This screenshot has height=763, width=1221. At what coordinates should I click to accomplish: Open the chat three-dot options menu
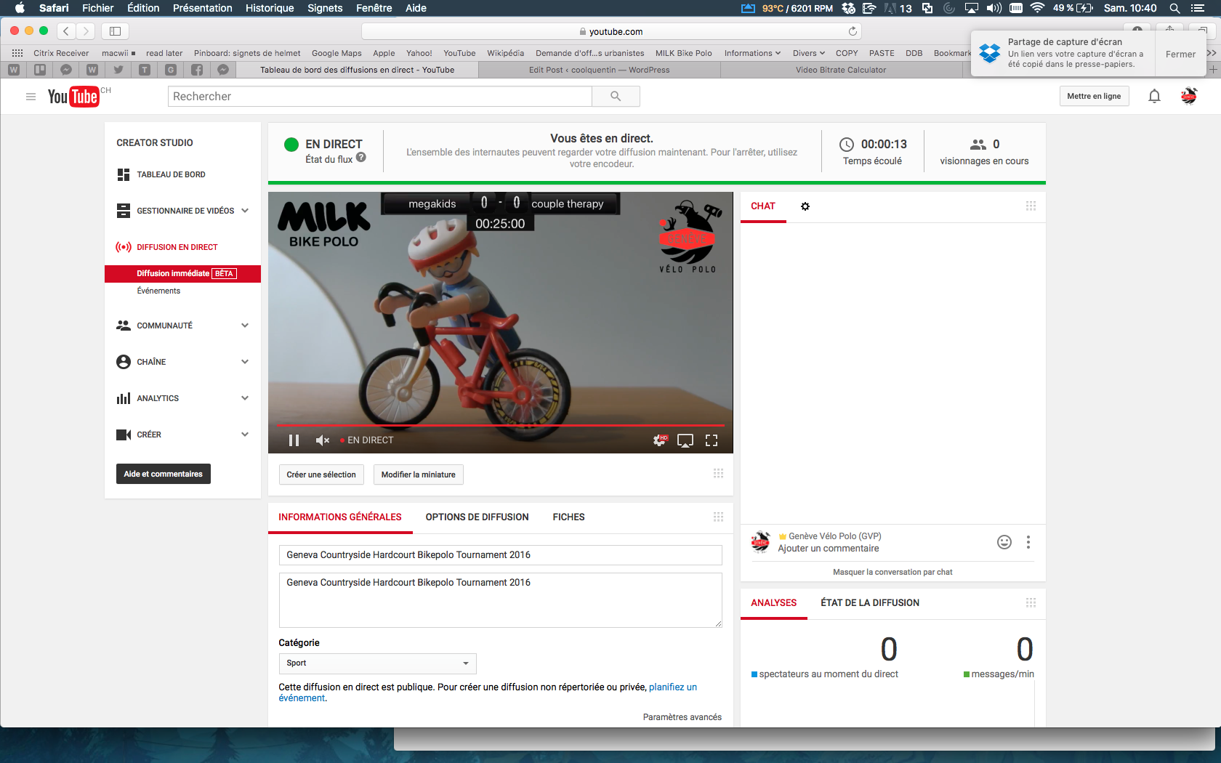point(1028,542)
